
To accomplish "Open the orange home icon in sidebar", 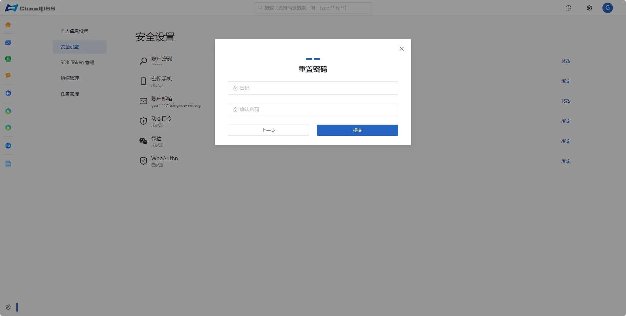I will [x=8, y=25].
